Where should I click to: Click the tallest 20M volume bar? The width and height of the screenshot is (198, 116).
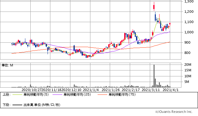(154, 76)
